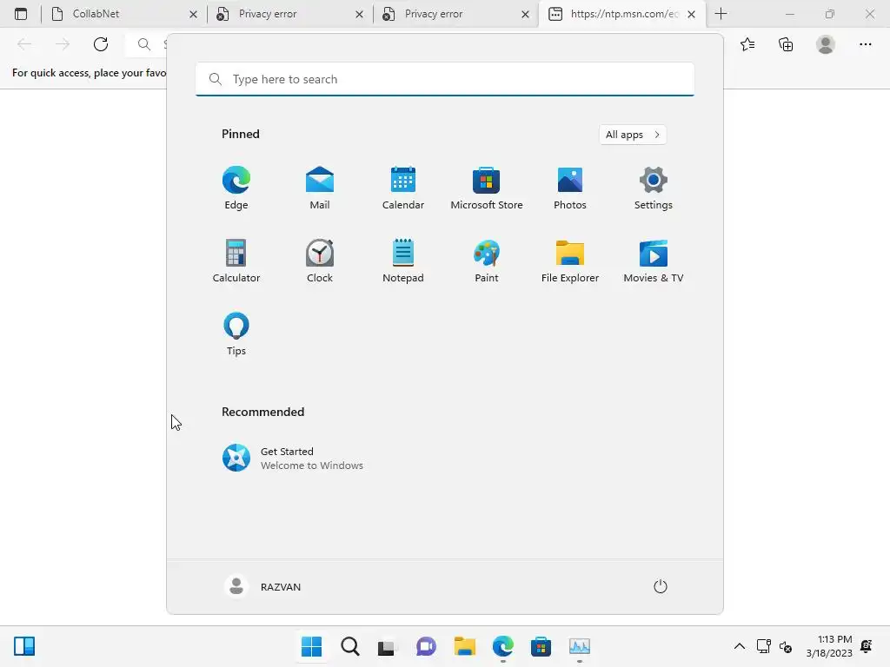
Task: Open the notification center bell icon
Action: pyautogui.click(x=867, y=646)
